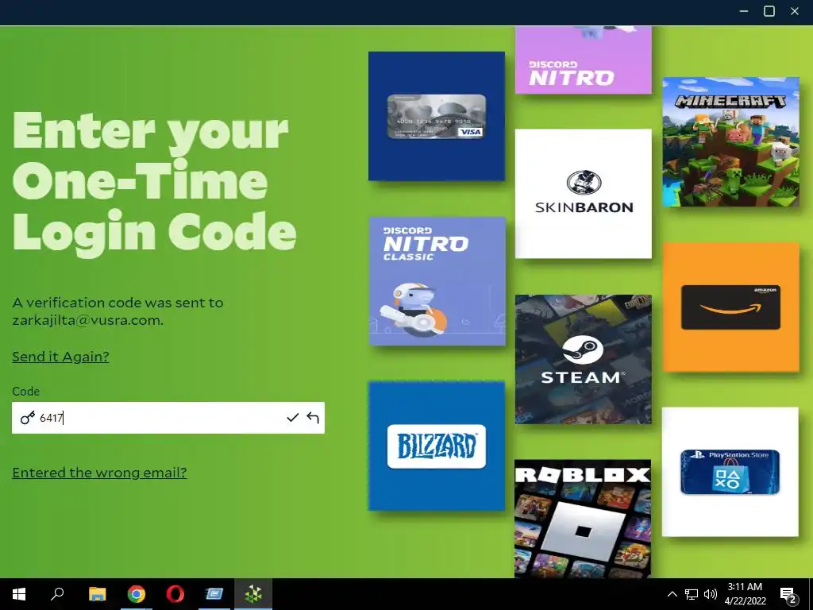Select the PlayStation Store card
The image size is (813, 610).
pyautogui.click(x=730, y=472)
